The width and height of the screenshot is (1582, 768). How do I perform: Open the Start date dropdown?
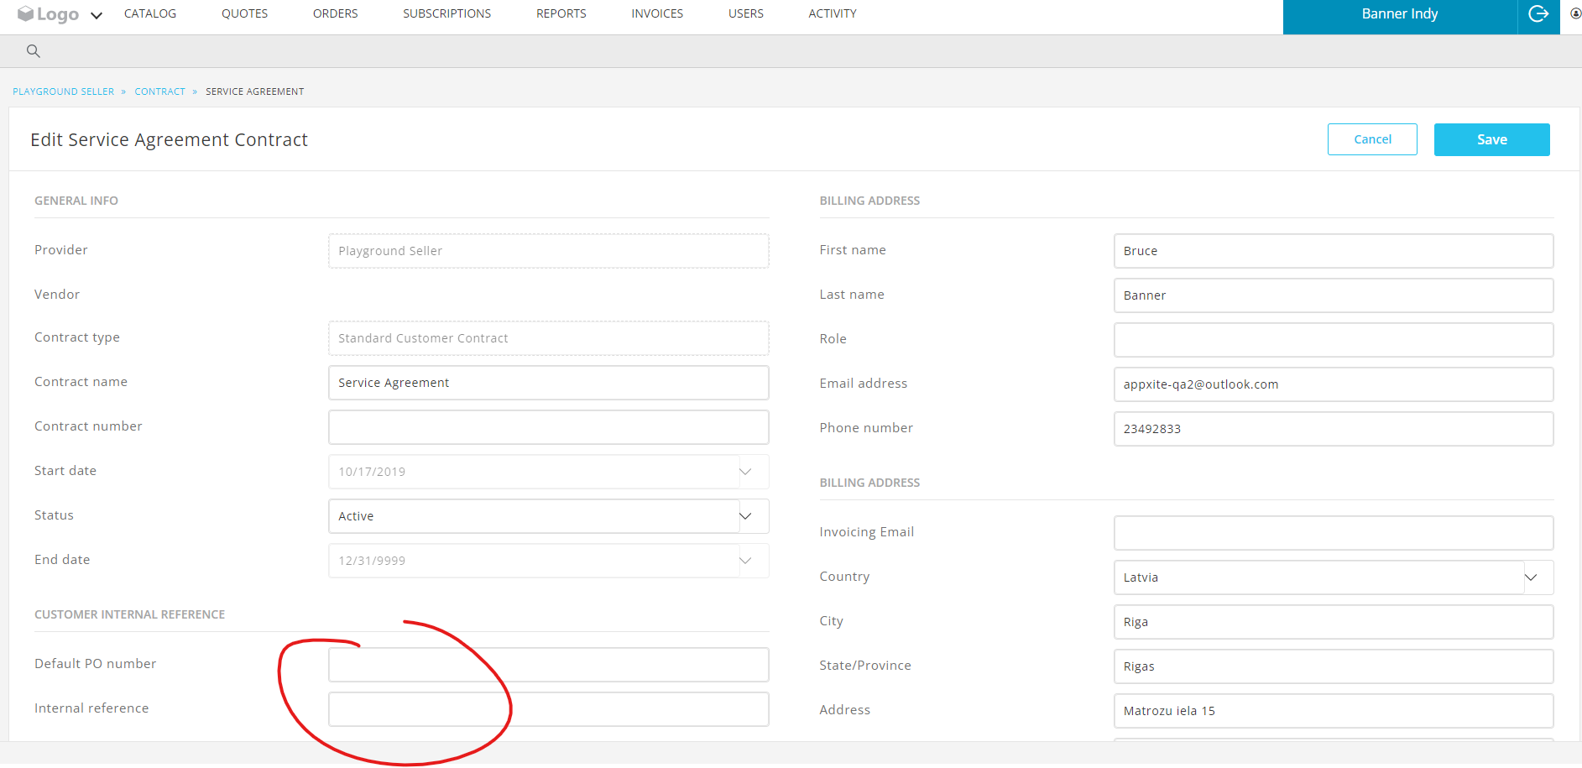[x=548, y=472]
